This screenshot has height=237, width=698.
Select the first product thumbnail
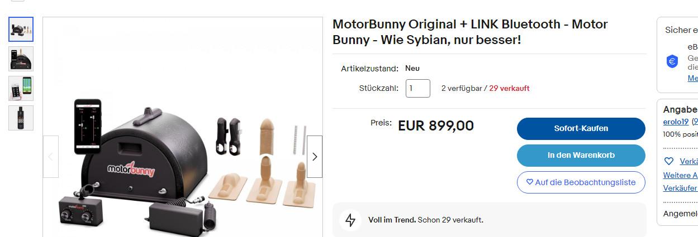[x=21, y=29]
